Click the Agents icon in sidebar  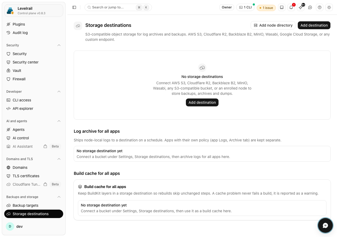pyautogui.click(x=8, y=130)
